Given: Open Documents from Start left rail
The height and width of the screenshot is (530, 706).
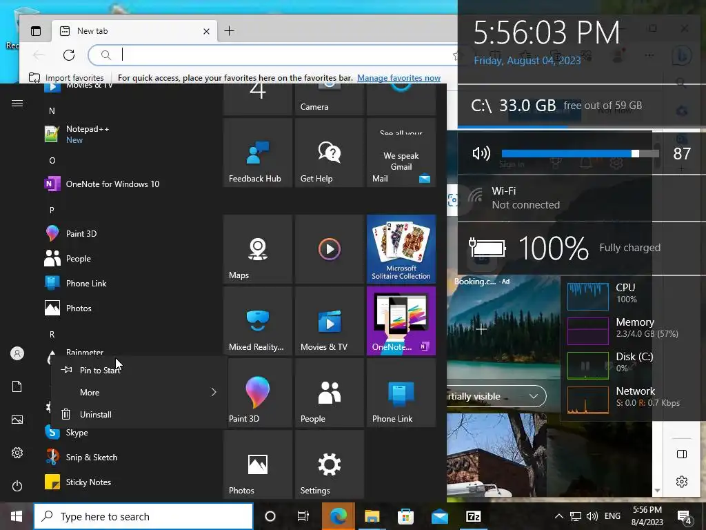Looking at the screenshot, I should tap(17, 386).
